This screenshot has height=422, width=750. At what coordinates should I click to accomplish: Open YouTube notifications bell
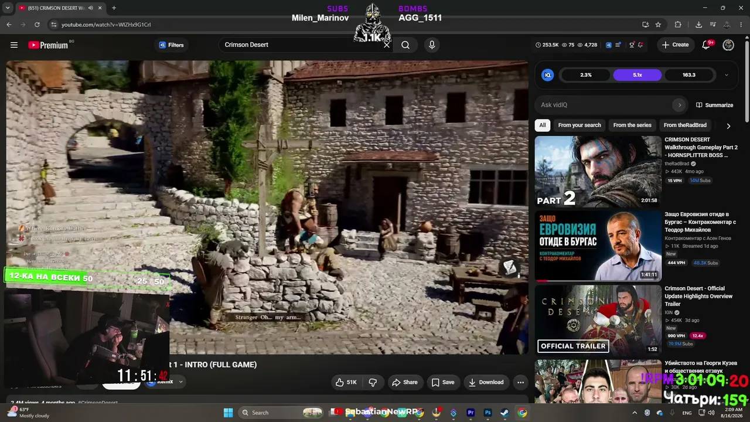tap(707, 45)
